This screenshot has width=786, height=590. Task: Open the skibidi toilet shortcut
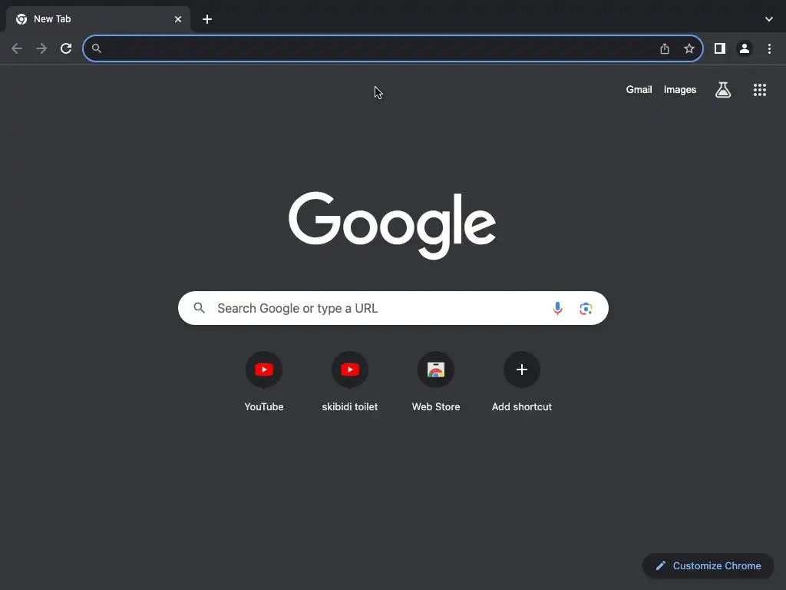pos(350,383)
